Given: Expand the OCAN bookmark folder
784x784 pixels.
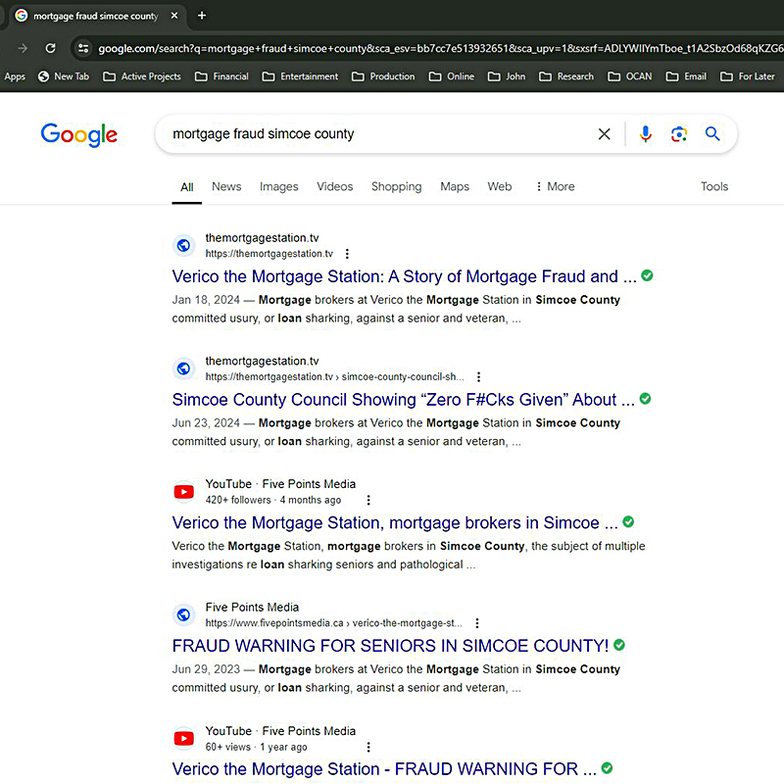Looking at the screenshot, I should pyautogui.click(x=630, y=76).
